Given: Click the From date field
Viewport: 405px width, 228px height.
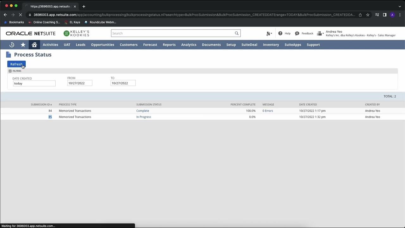Looking at the screenshot, I should tap(80, 83).
